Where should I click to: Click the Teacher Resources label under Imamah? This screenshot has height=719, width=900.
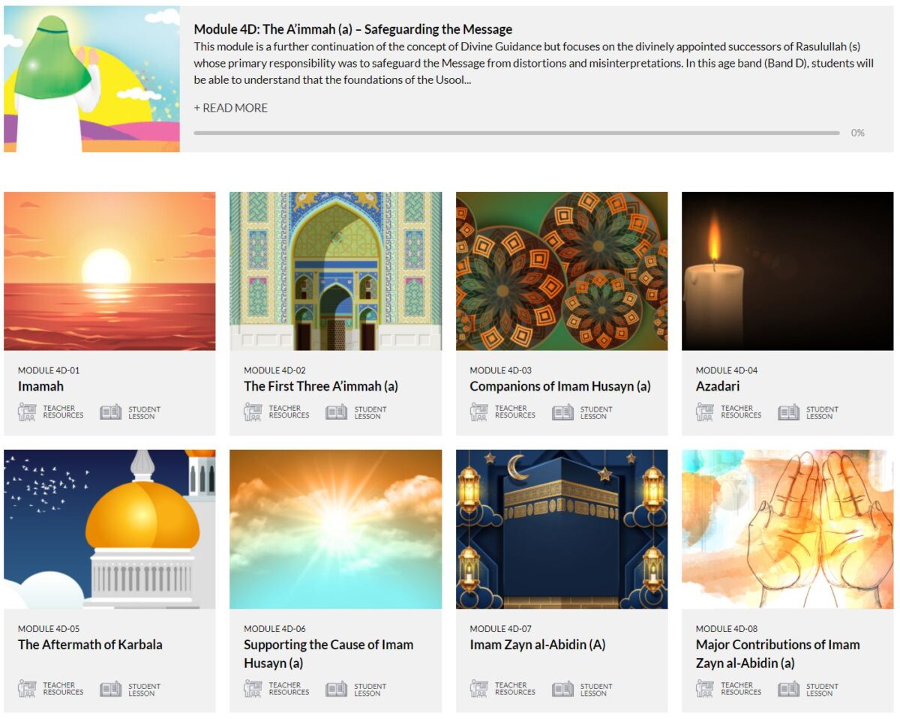63,412
